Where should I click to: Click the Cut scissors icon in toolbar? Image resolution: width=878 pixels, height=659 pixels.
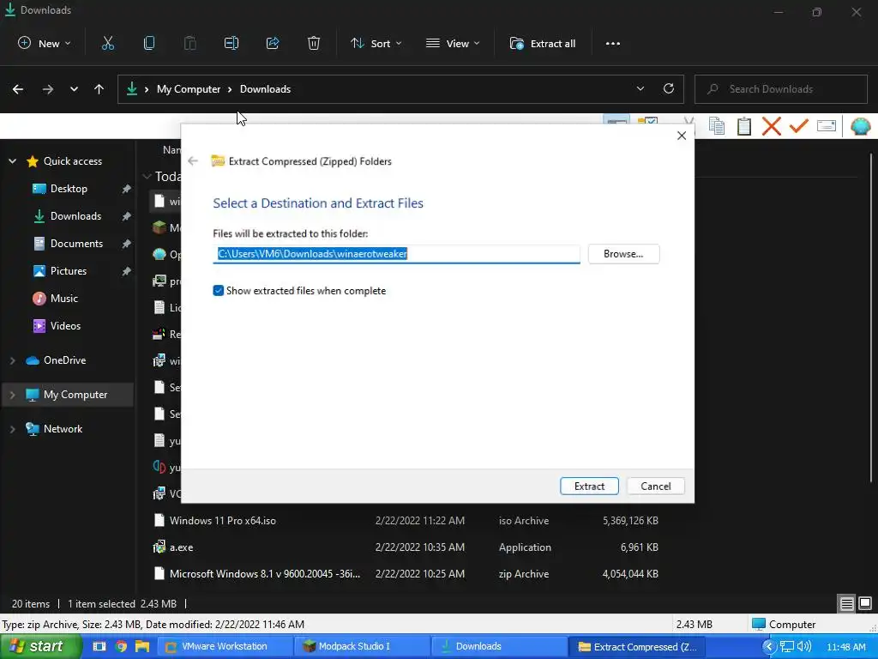click(107, 43)
